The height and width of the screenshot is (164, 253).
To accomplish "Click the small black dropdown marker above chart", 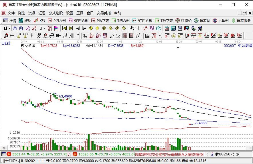I will tap(178, 48).
